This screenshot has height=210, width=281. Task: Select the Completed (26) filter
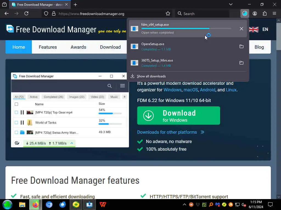click(x=54, y=97)
